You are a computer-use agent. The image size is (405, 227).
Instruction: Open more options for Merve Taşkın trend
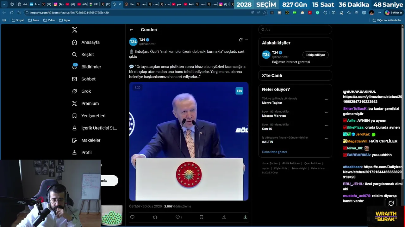click(x=327, y=99)
